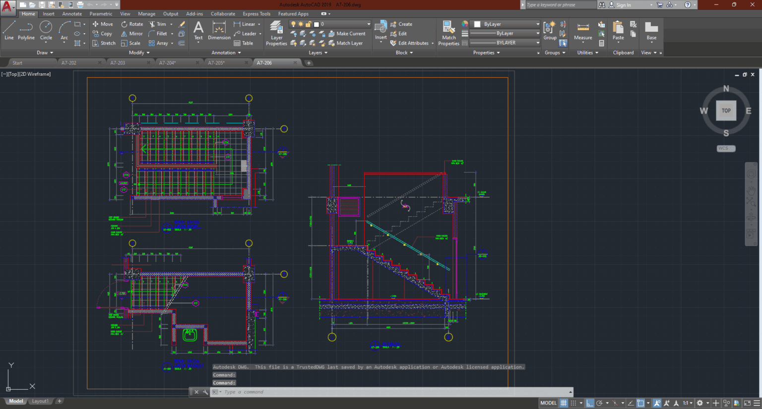Click the Make Current button
Screen dimensions: 762x409
point(348,33)
